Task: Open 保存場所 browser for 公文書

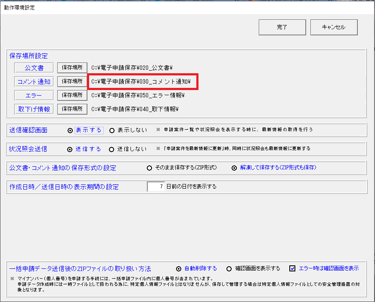Action: (x=72, y=68)
